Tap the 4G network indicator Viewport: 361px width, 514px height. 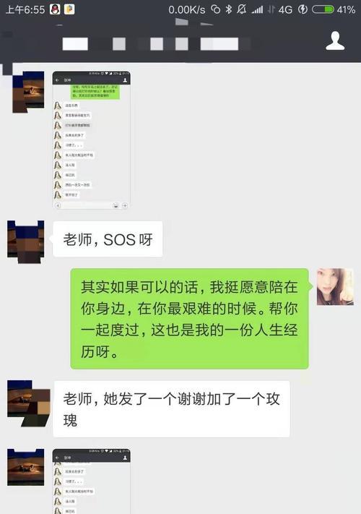[x=285, y=10]
